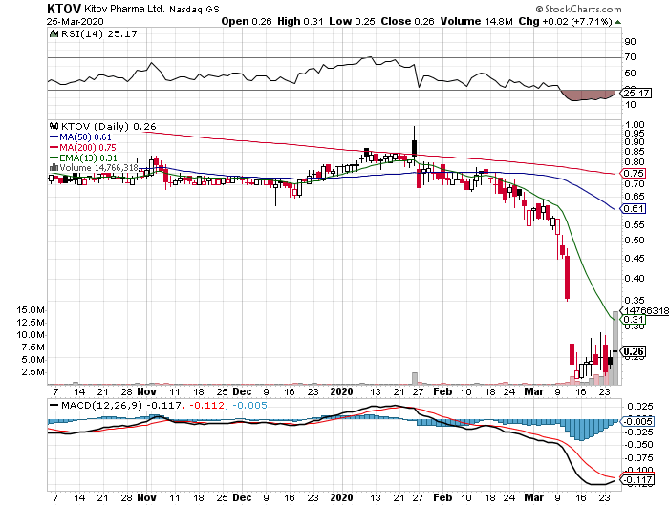Viewport: 669px width, 506px height.
Task: Click the MA(50) blue line legend marker
Action: tap(54, 137)
